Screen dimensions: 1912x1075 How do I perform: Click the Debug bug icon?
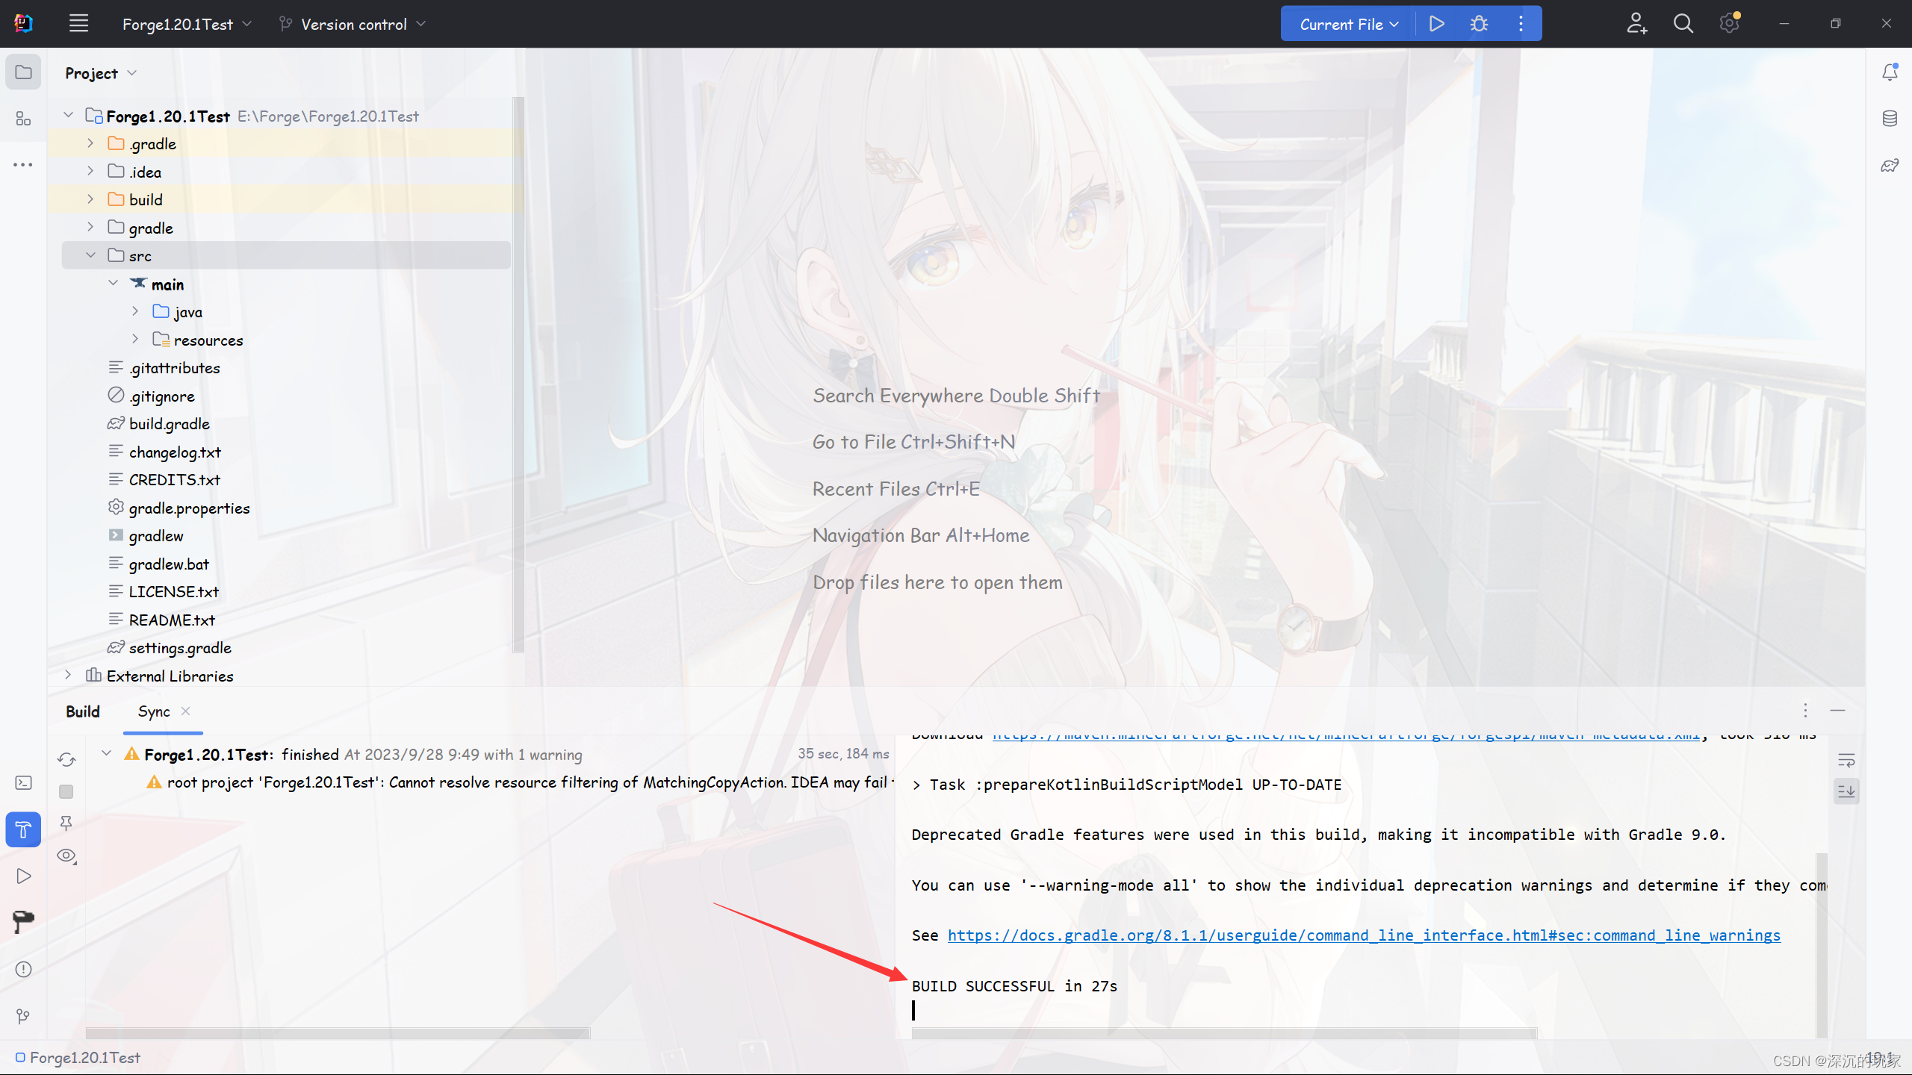point(1479,24)
